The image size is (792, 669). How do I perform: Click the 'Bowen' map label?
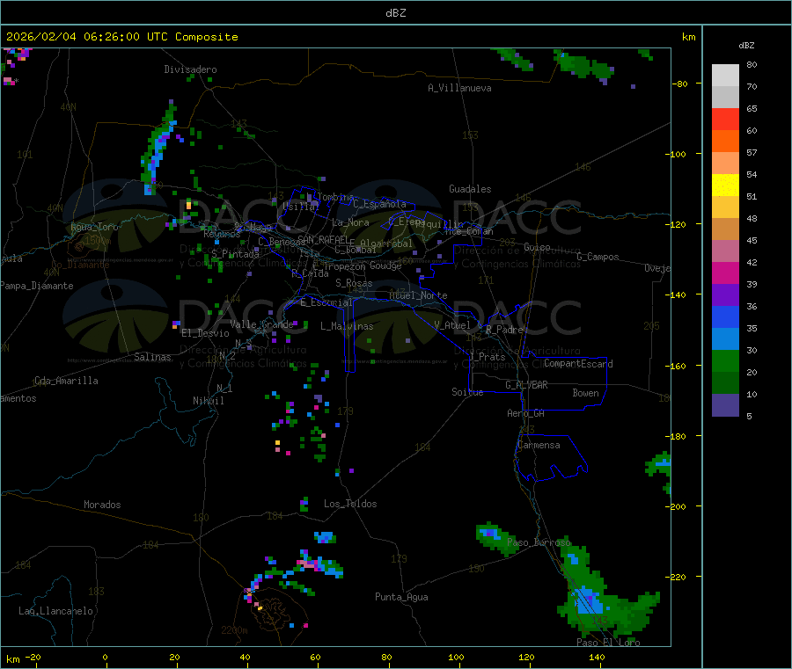click(x=586, y=393)
